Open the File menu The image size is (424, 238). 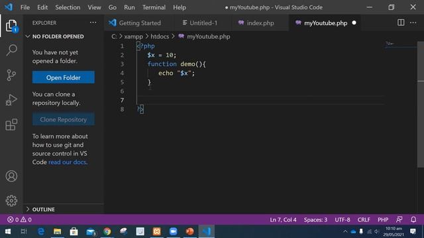coord(25,7)
